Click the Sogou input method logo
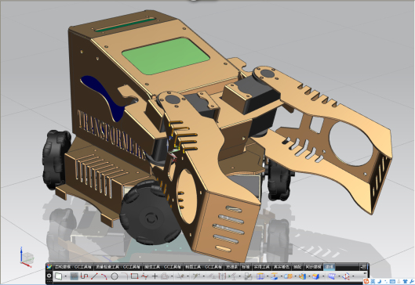 coord(366,281)
